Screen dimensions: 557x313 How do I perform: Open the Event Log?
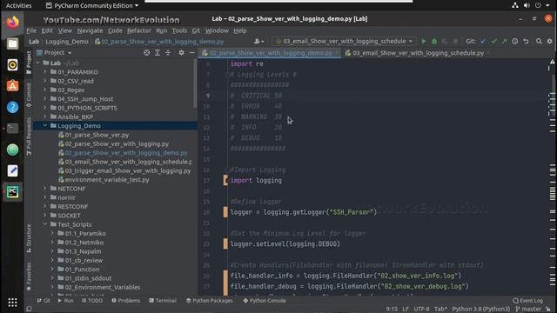(x=527, y=301)
